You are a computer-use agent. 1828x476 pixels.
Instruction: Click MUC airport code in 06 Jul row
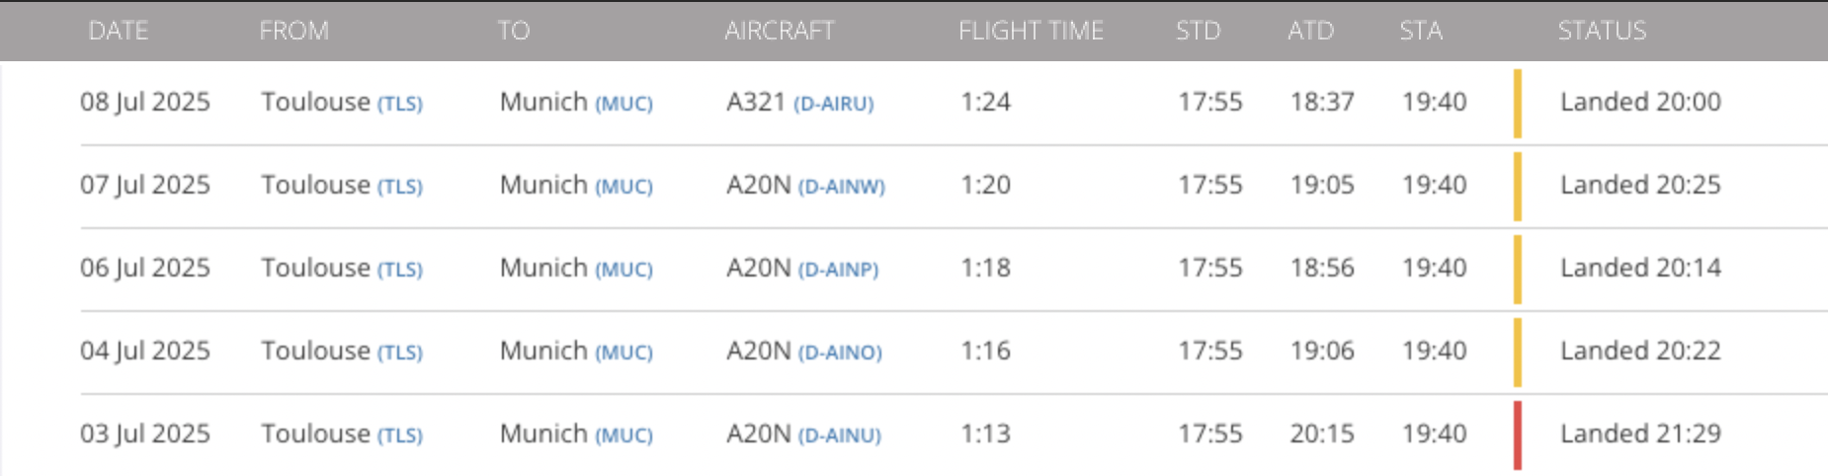coord(623,269)
